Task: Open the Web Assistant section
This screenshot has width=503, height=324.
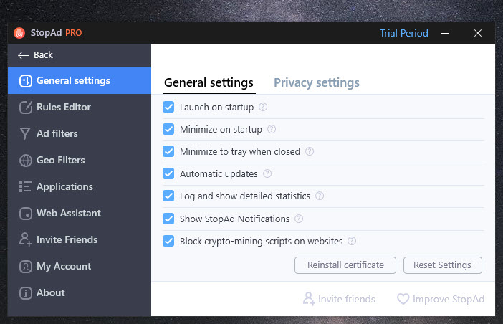Action: coord(80,214)
